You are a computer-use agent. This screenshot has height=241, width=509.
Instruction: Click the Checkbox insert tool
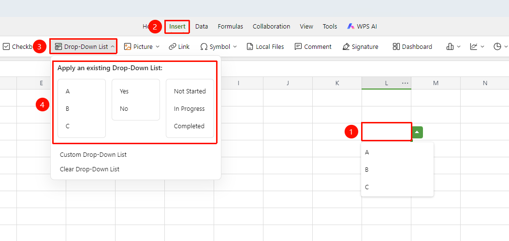18,47
